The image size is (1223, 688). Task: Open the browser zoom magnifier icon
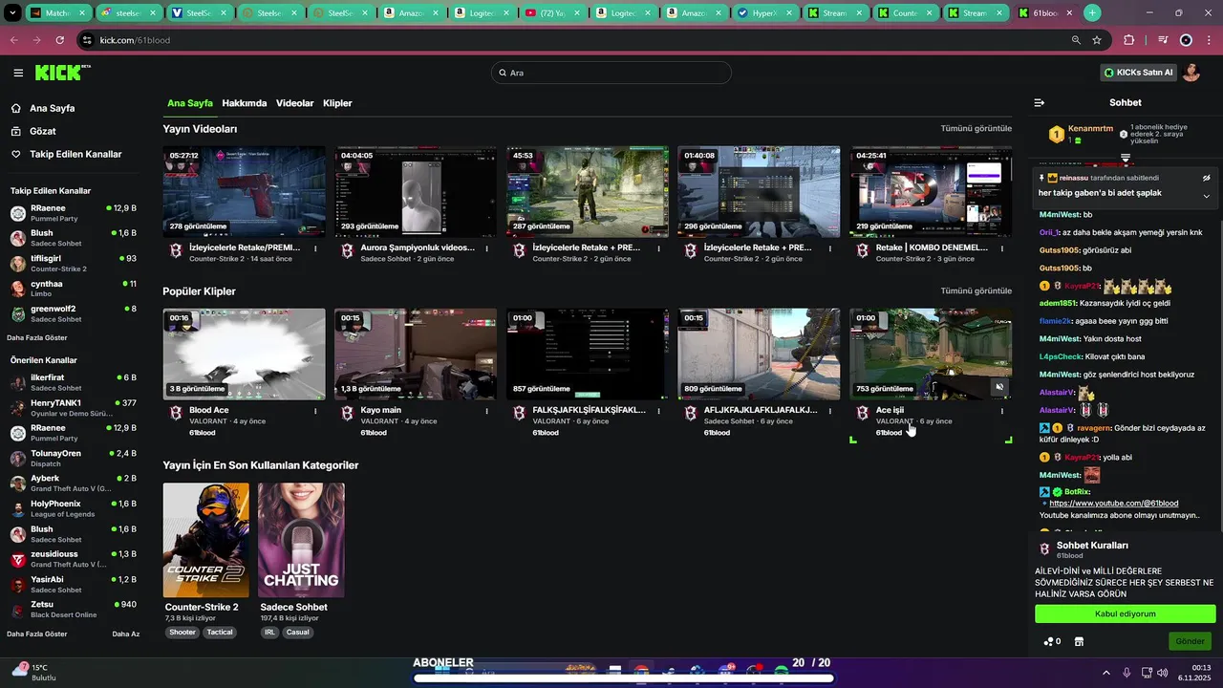[x=1076, y=40]
